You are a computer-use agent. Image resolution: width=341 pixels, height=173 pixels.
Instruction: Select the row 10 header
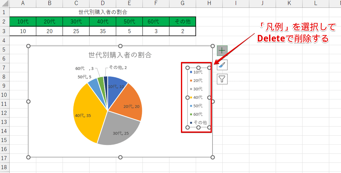click(x=4, y=95)
